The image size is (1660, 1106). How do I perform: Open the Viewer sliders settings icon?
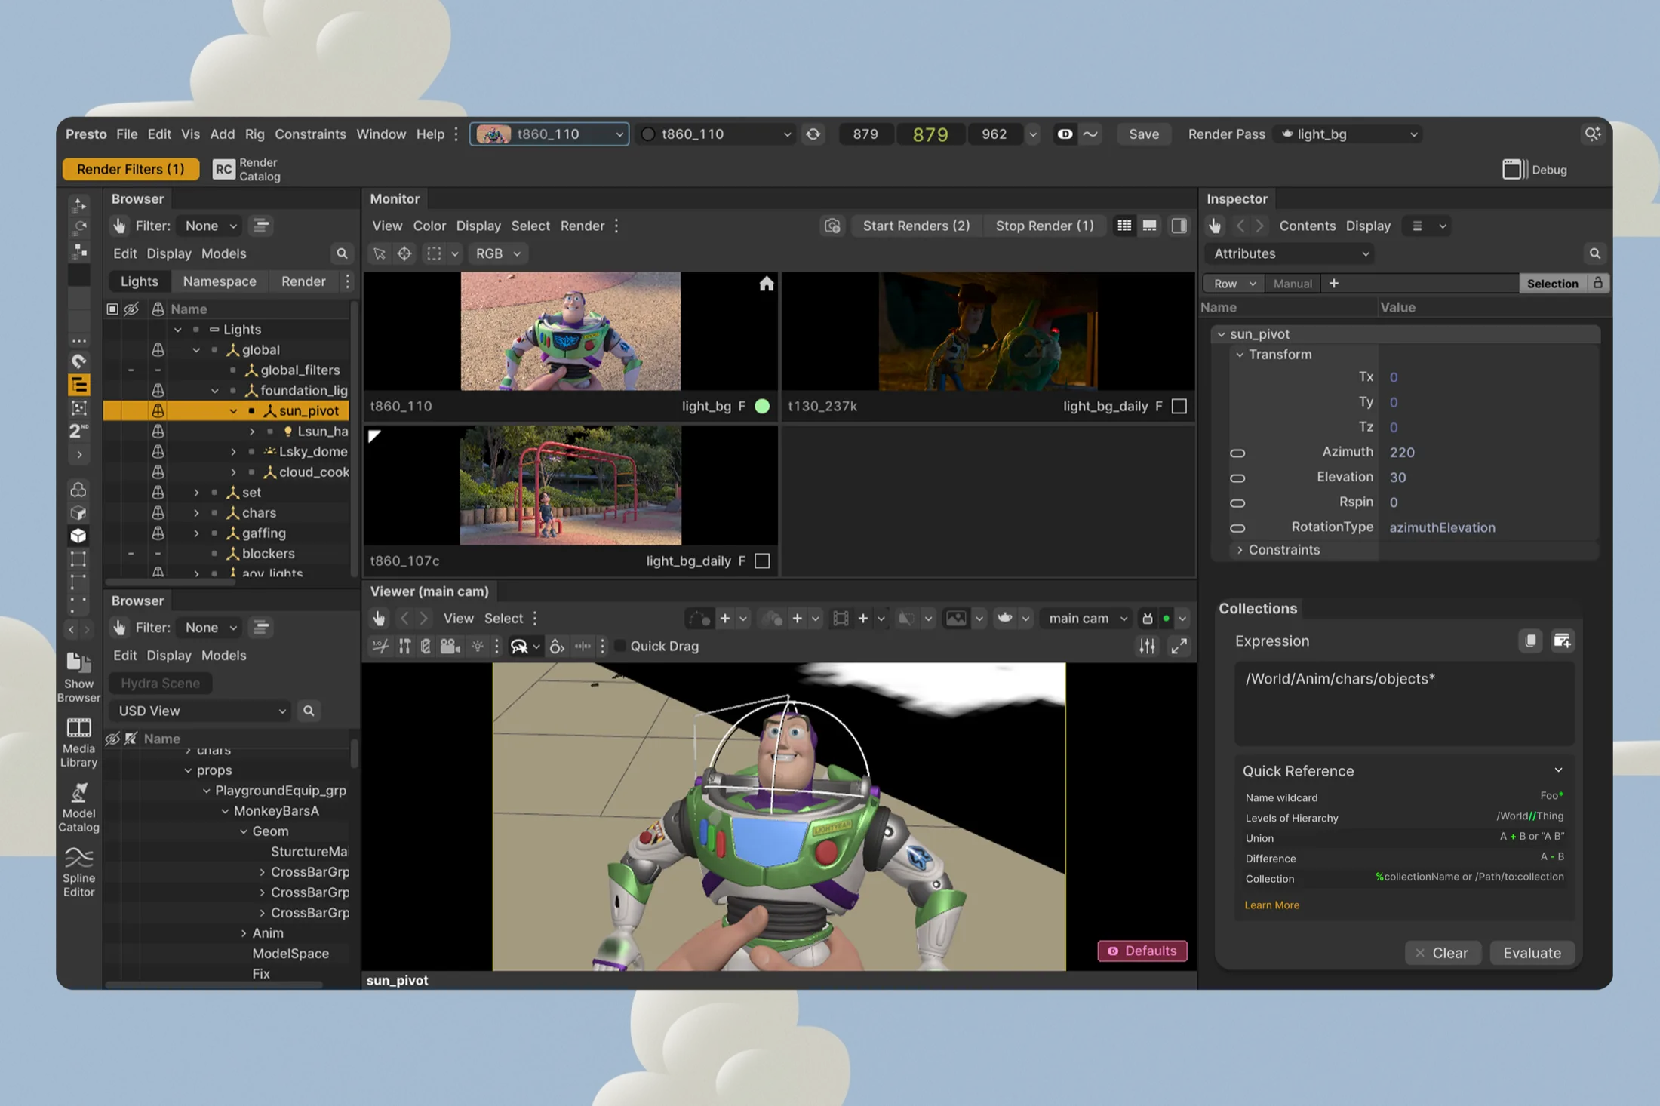click(1147, 646)
